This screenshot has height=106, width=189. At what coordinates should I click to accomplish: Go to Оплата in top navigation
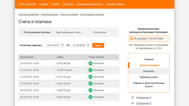pyautogui.click(x=55, y=4)
